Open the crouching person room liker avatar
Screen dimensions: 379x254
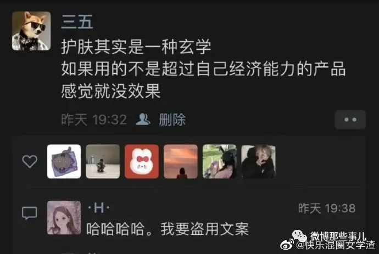103,161
